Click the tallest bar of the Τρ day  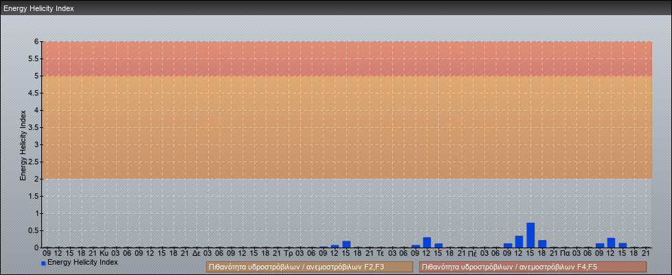(x=346, y=244)
